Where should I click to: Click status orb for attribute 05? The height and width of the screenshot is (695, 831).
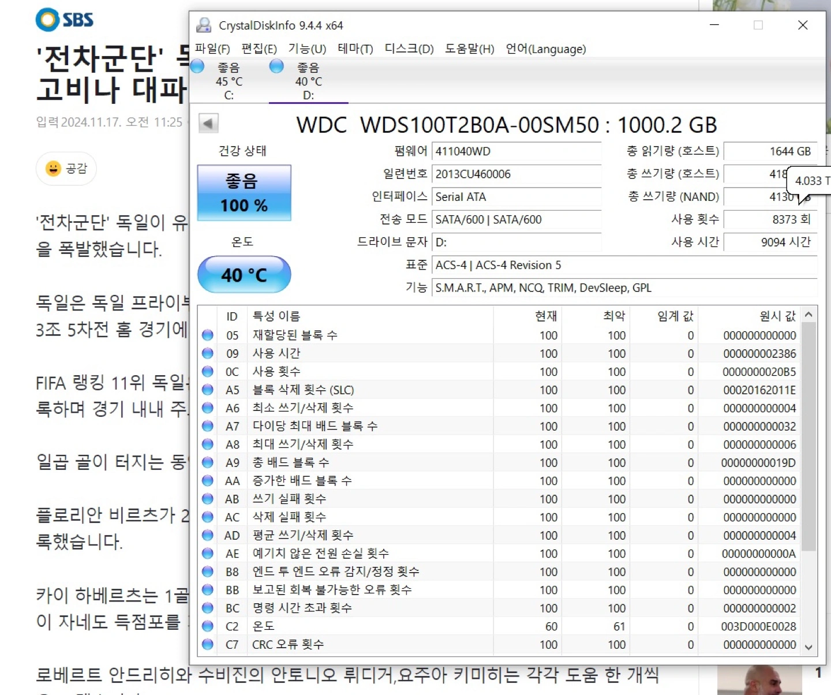tap(208, 335)
